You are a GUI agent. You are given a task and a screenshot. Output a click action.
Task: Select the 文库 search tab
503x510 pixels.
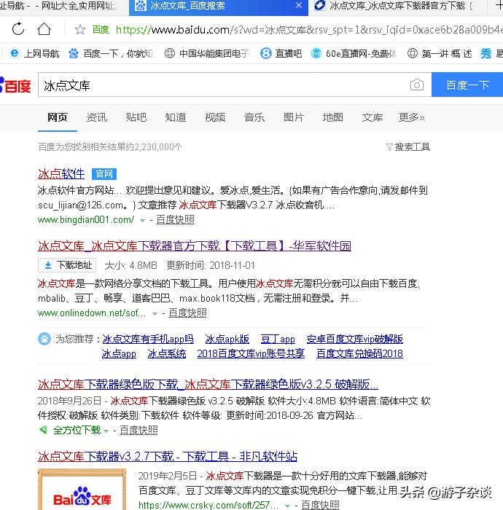coord(373,117)
